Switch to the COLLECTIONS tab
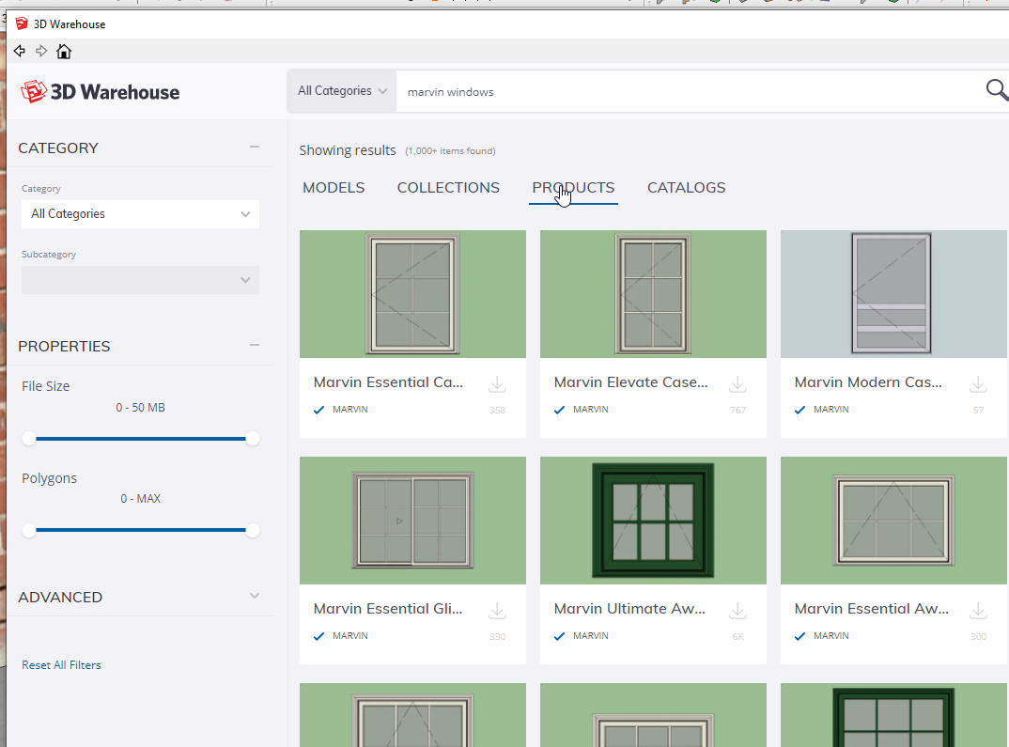Image resolution: width=1009 pixels, height=747 pixels. click(x=448, y=187)
